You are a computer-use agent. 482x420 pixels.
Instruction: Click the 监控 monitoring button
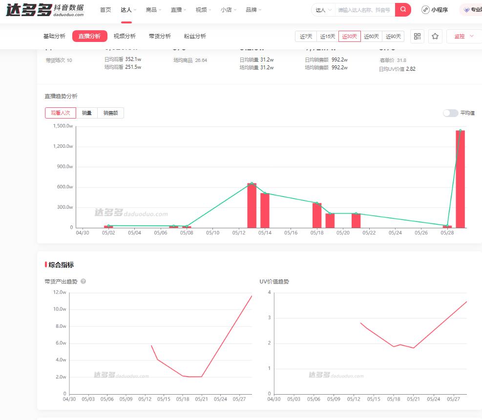pyautogui.click(x=460, y=36)
